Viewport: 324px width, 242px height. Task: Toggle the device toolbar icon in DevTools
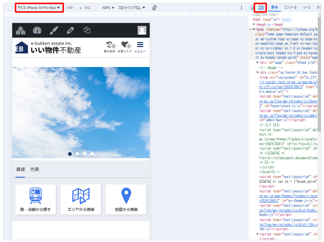[261, 7]
